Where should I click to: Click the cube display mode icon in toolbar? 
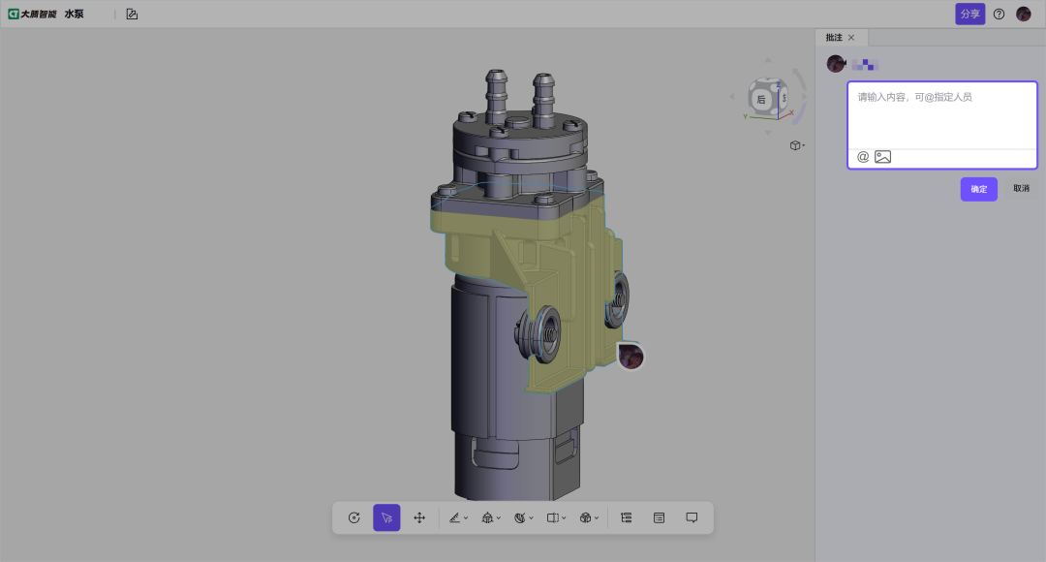586,518
